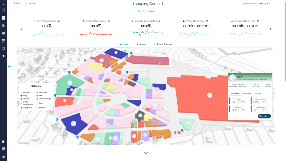286x161 pixels.
Task: Click the More info button
Action: click(x=264, y=116)
